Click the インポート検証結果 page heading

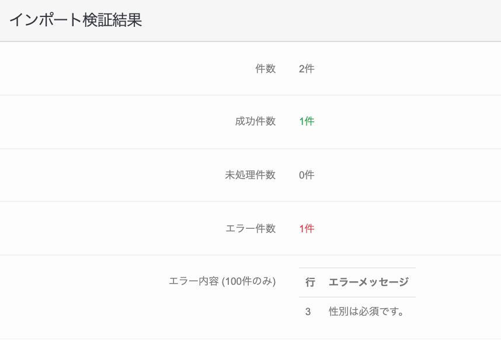(x=76, y=20)
